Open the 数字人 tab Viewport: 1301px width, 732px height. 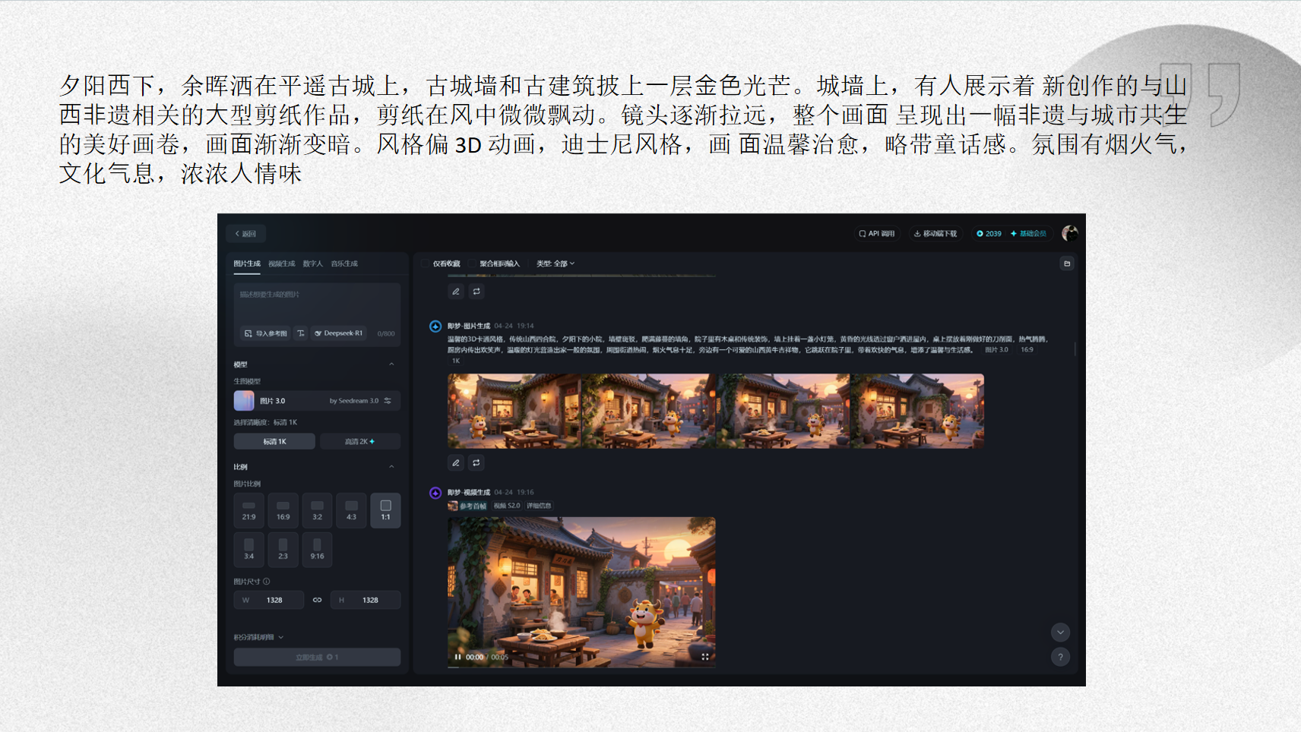tap(313, 263)
